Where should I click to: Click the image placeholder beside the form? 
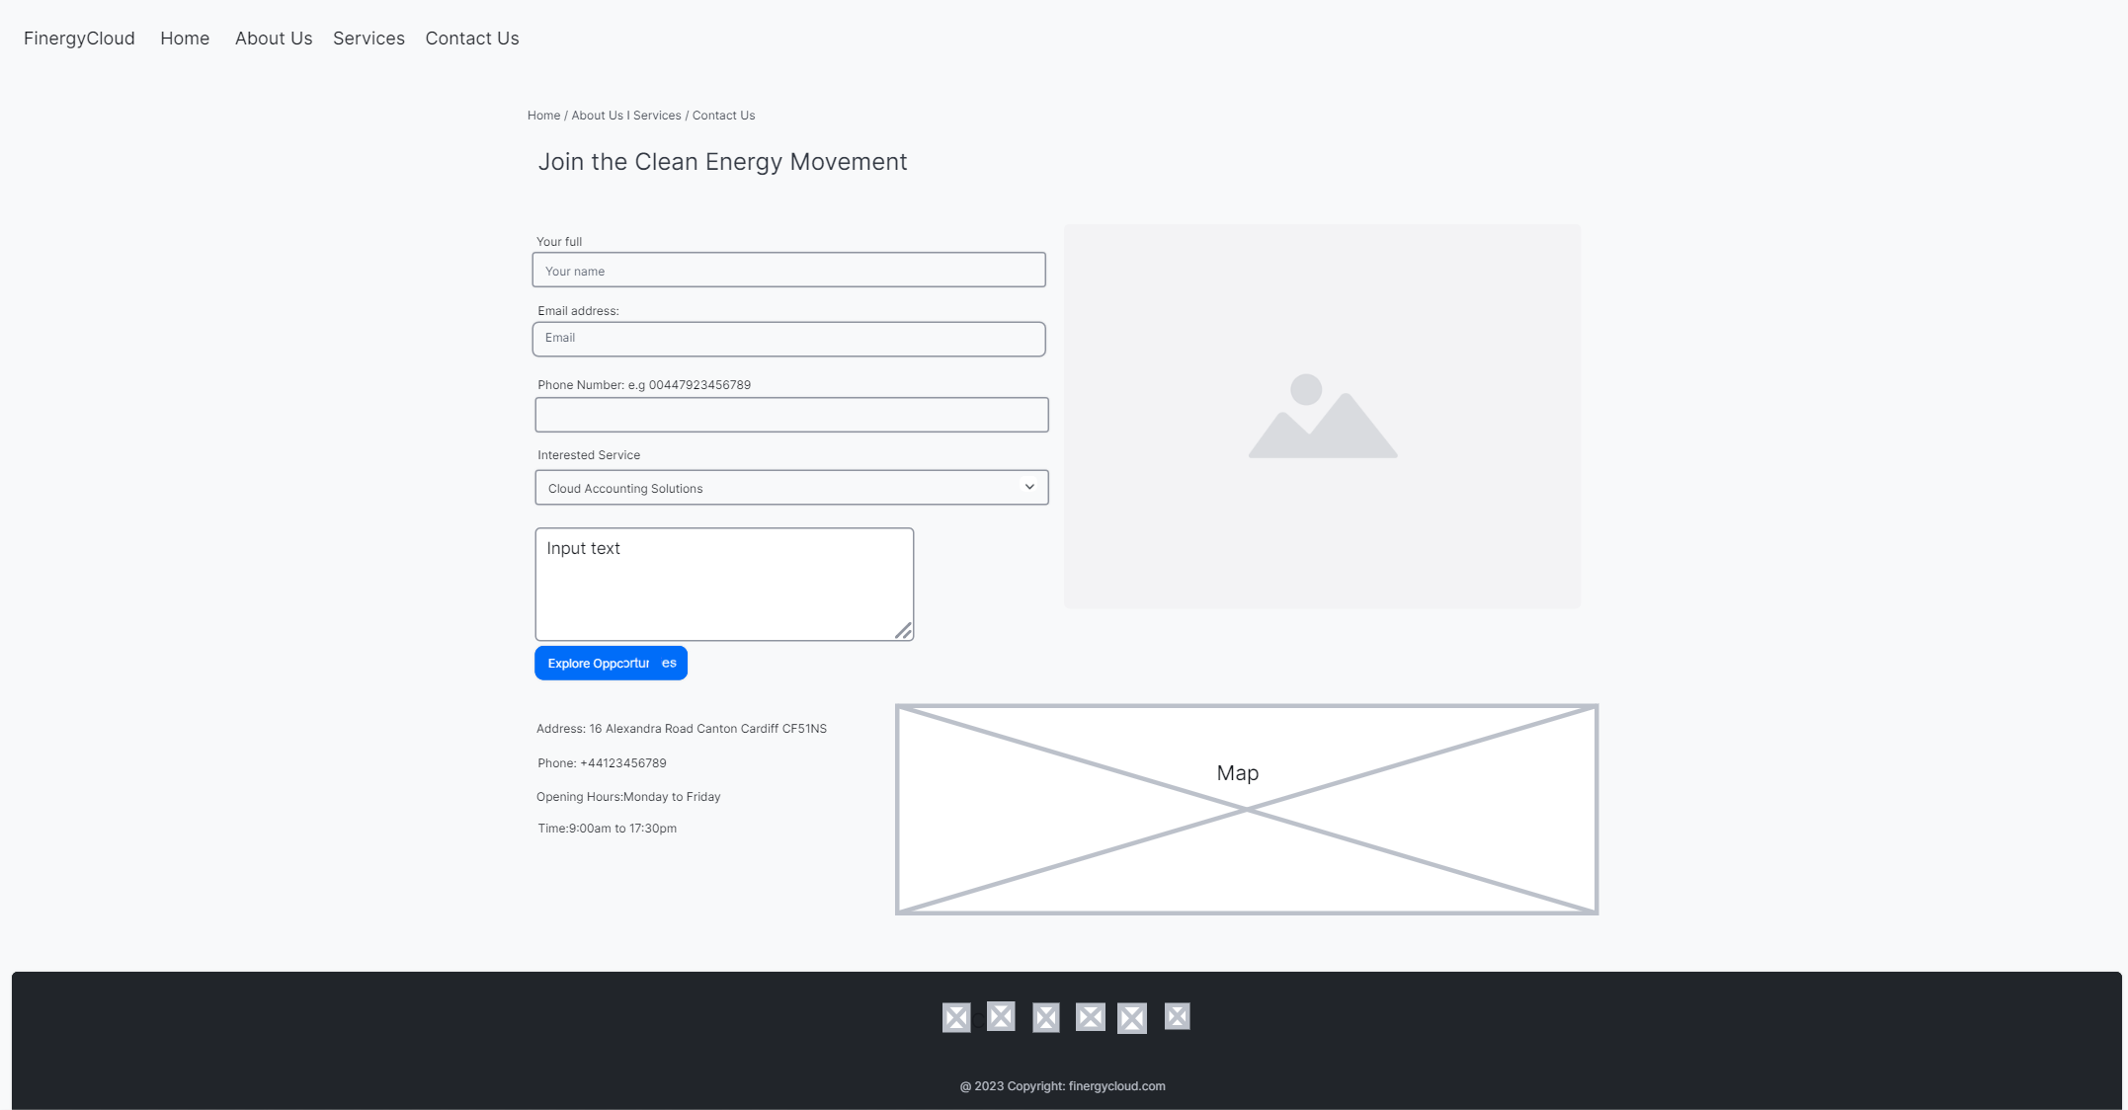click(1322, 416)
